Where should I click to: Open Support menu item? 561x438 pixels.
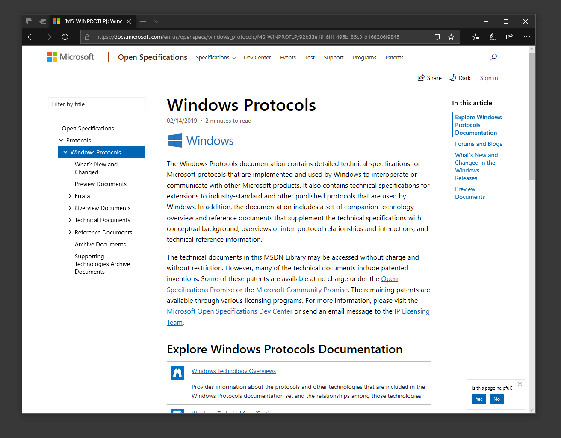tap(334, 58)
